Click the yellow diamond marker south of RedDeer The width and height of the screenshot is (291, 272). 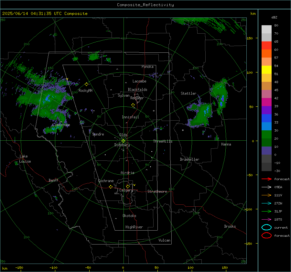pyautogui.click(x=133, y=105)
